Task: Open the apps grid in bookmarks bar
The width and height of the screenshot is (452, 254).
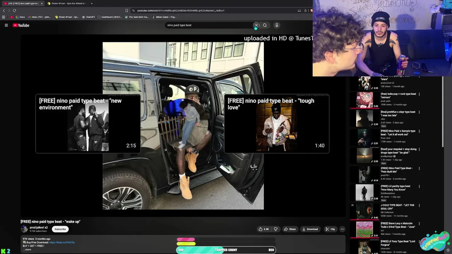Action: coord(4,17)
